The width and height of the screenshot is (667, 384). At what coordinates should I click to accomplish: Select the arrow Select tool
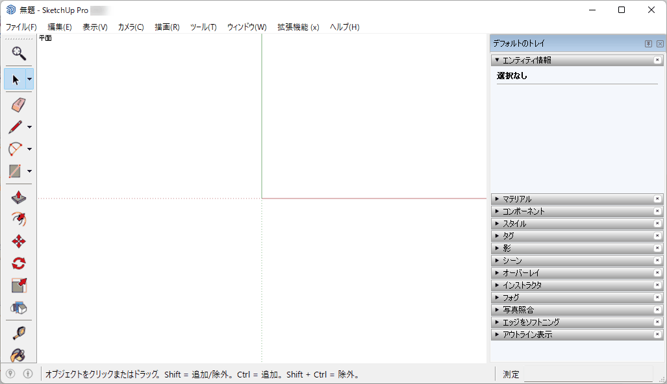16,79
